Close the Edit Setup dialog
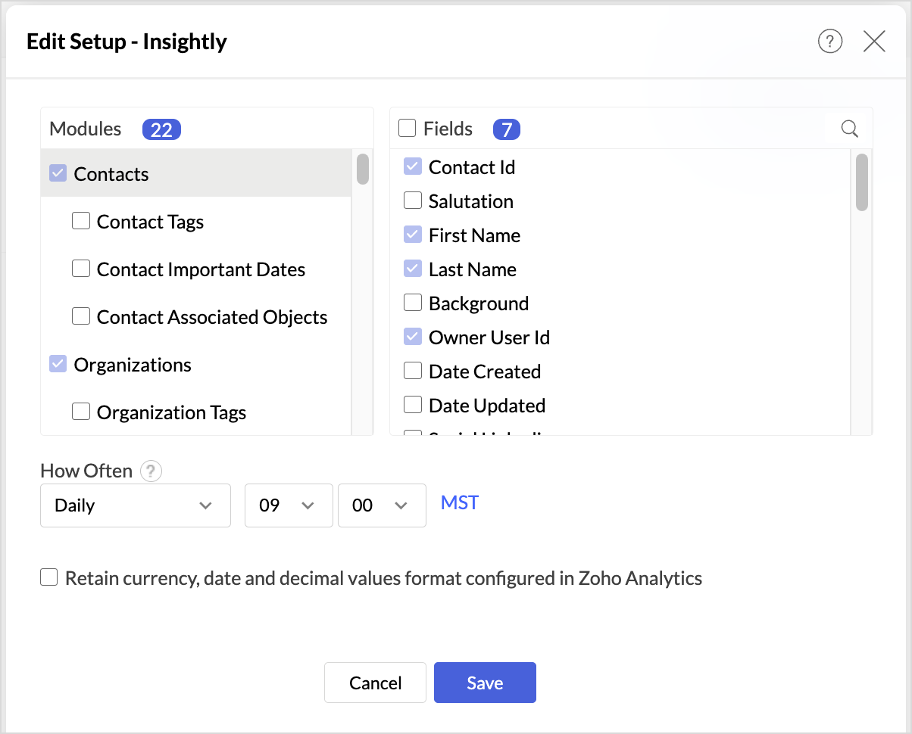The image size is (912, 734). click(874, 42)
